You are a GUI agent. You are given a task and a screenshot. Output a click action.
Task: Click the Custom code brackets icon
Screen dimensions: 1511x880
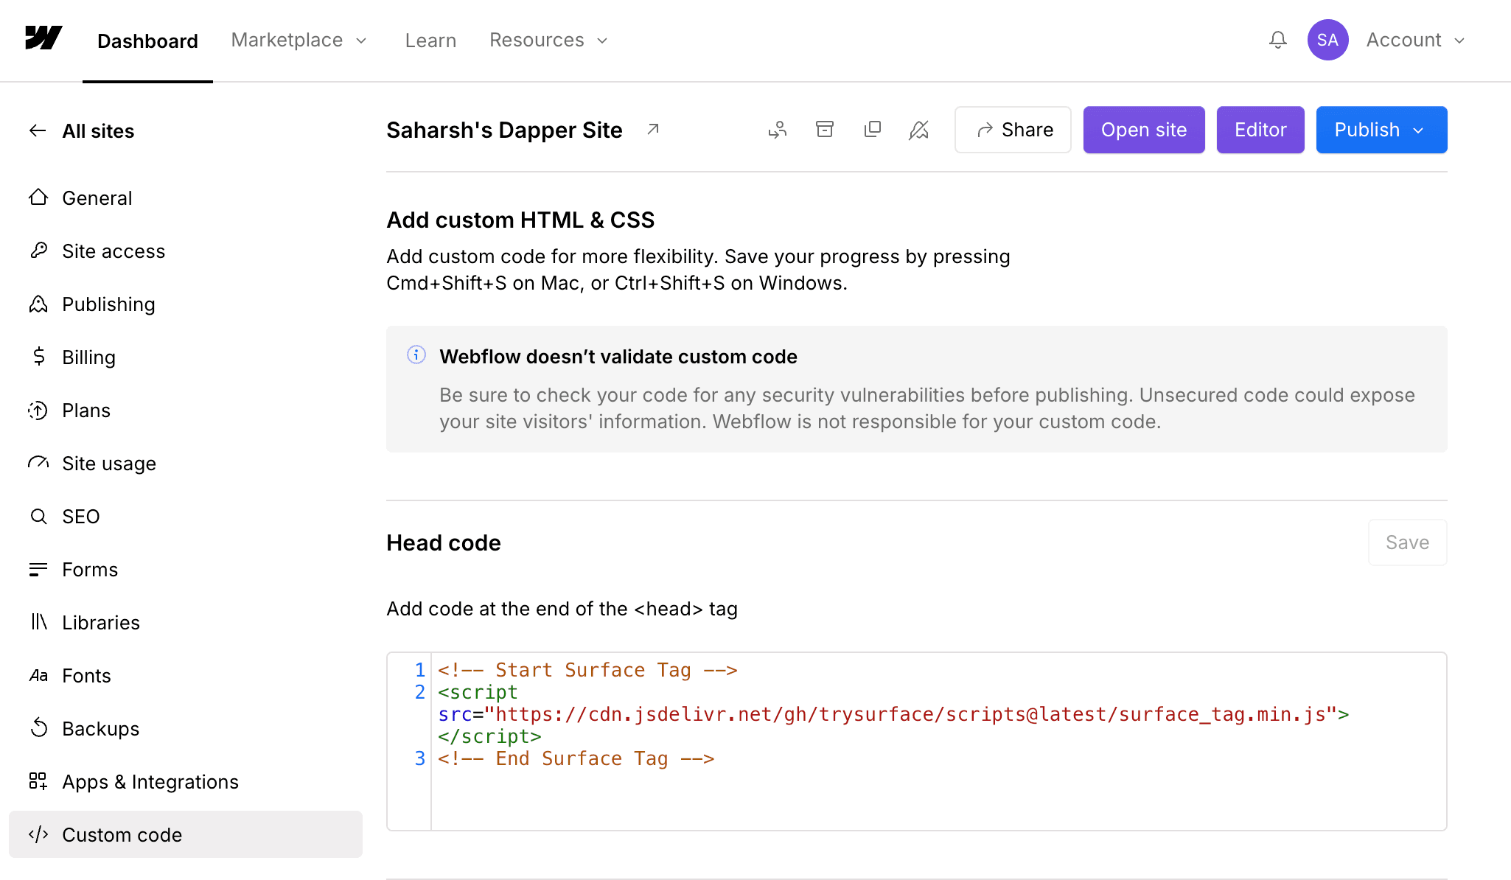pos(38,834)
